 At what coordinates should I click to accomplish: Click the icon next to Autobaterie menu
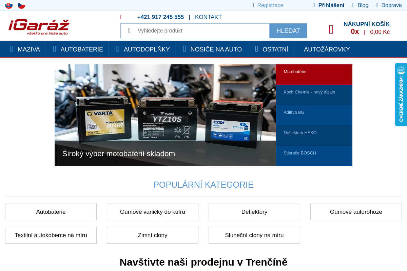pos(55,49)
